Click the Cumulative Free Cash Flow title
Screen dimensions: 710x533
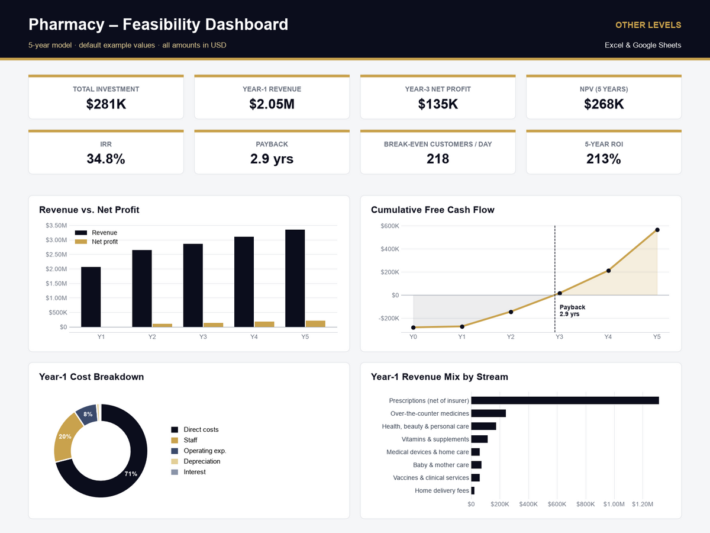pyautogui.click(x=433, y=210)
